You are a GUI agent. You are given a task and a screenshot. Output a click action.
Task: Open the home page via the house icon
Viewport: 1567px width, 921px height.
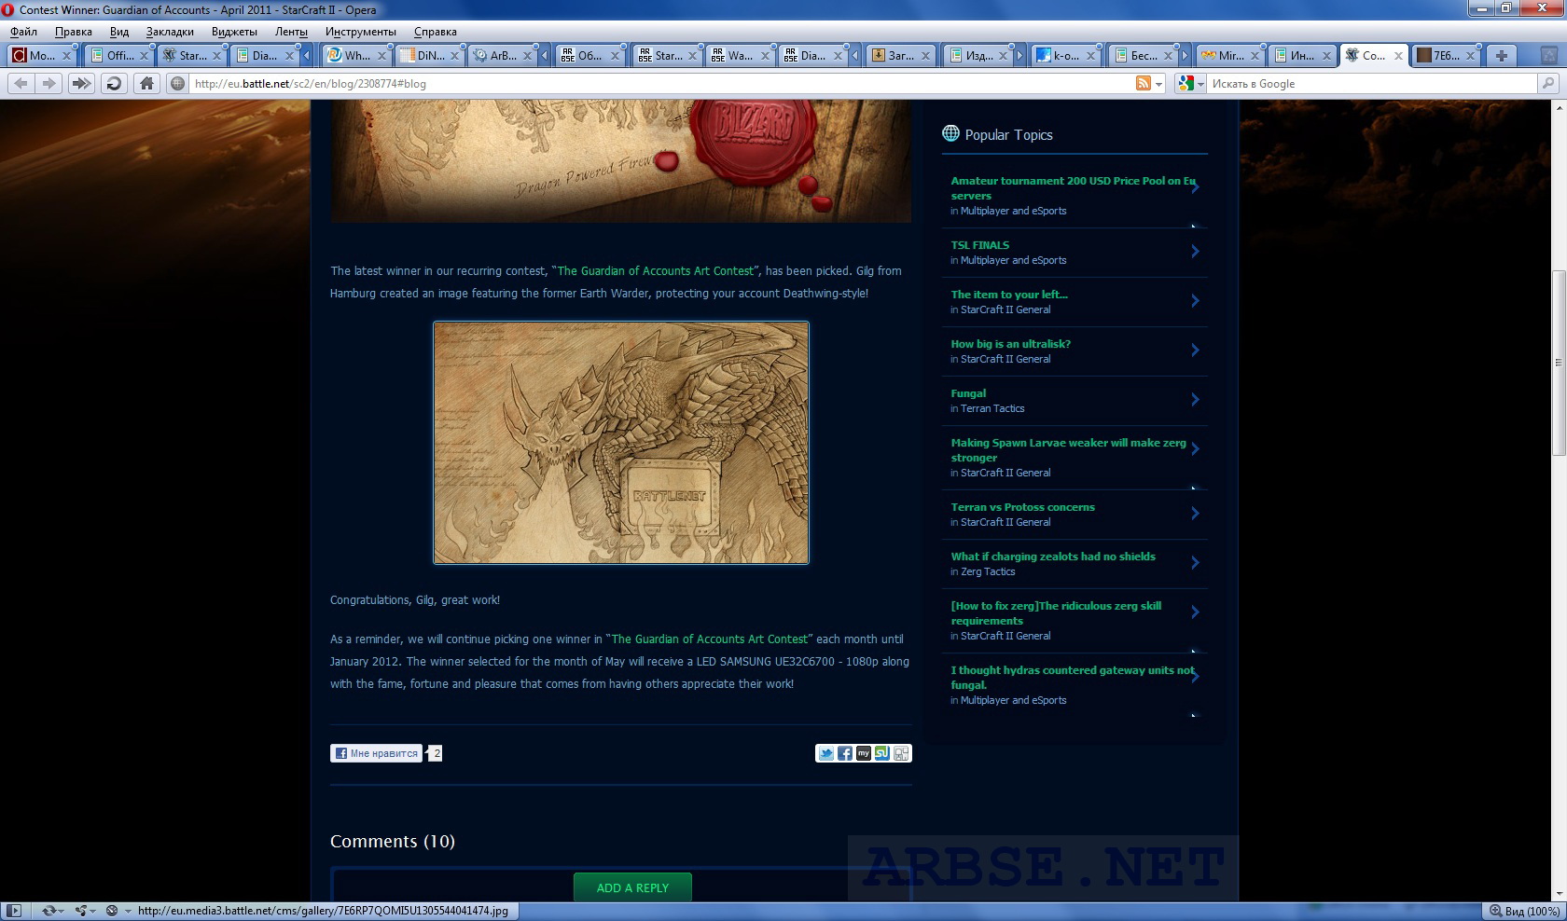click(x=146, y=83)
